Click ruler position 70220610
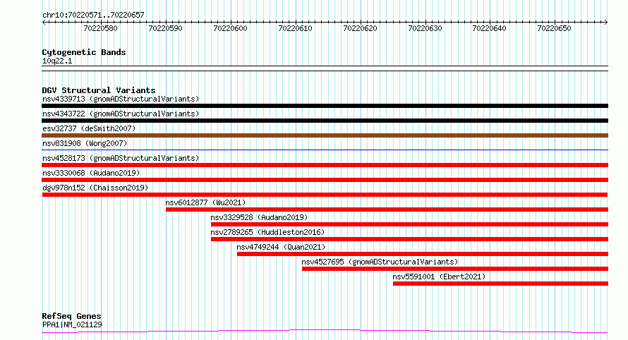 (x=295, y=28)
